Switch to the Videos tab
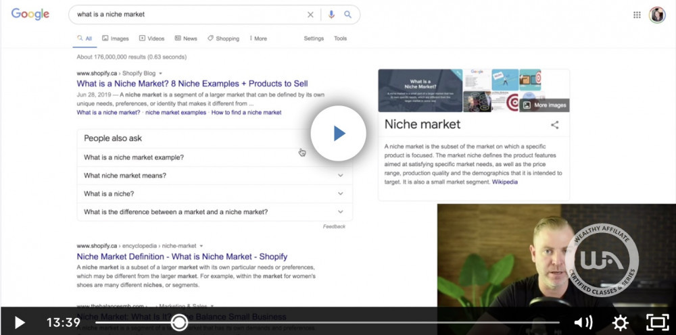The width and height of the screenshot is (676, 335). (151, 38)
